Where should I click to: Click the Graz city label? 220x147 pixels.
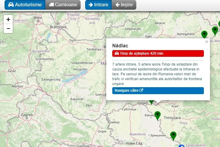tap(12, 71)
